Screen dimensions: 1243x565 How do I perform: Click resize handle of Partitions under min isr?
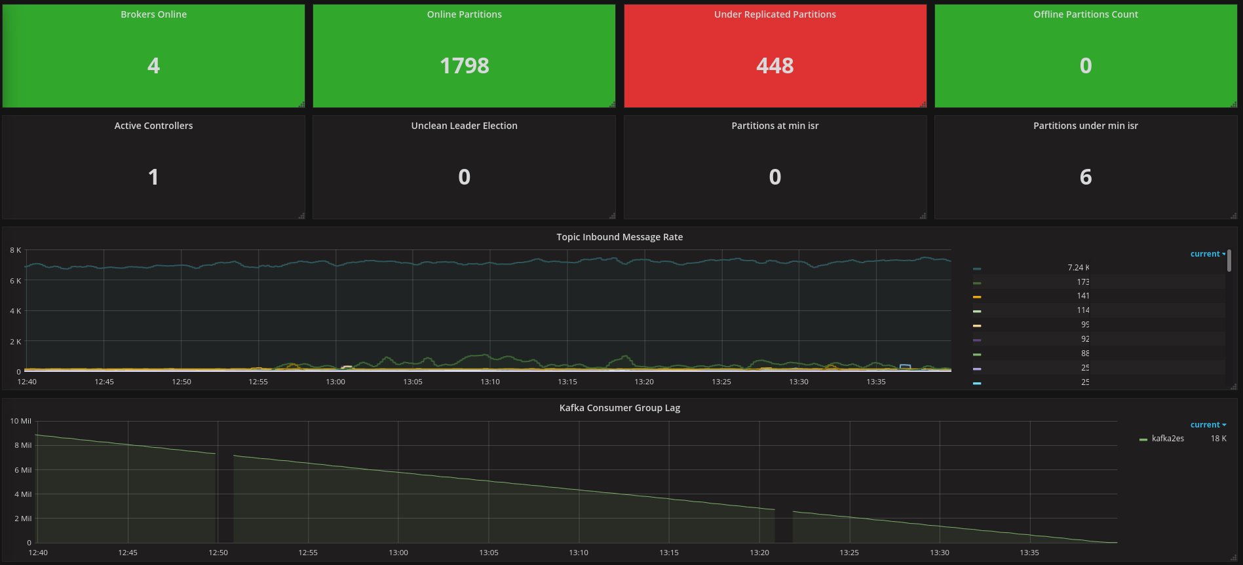pos(1233,216)
